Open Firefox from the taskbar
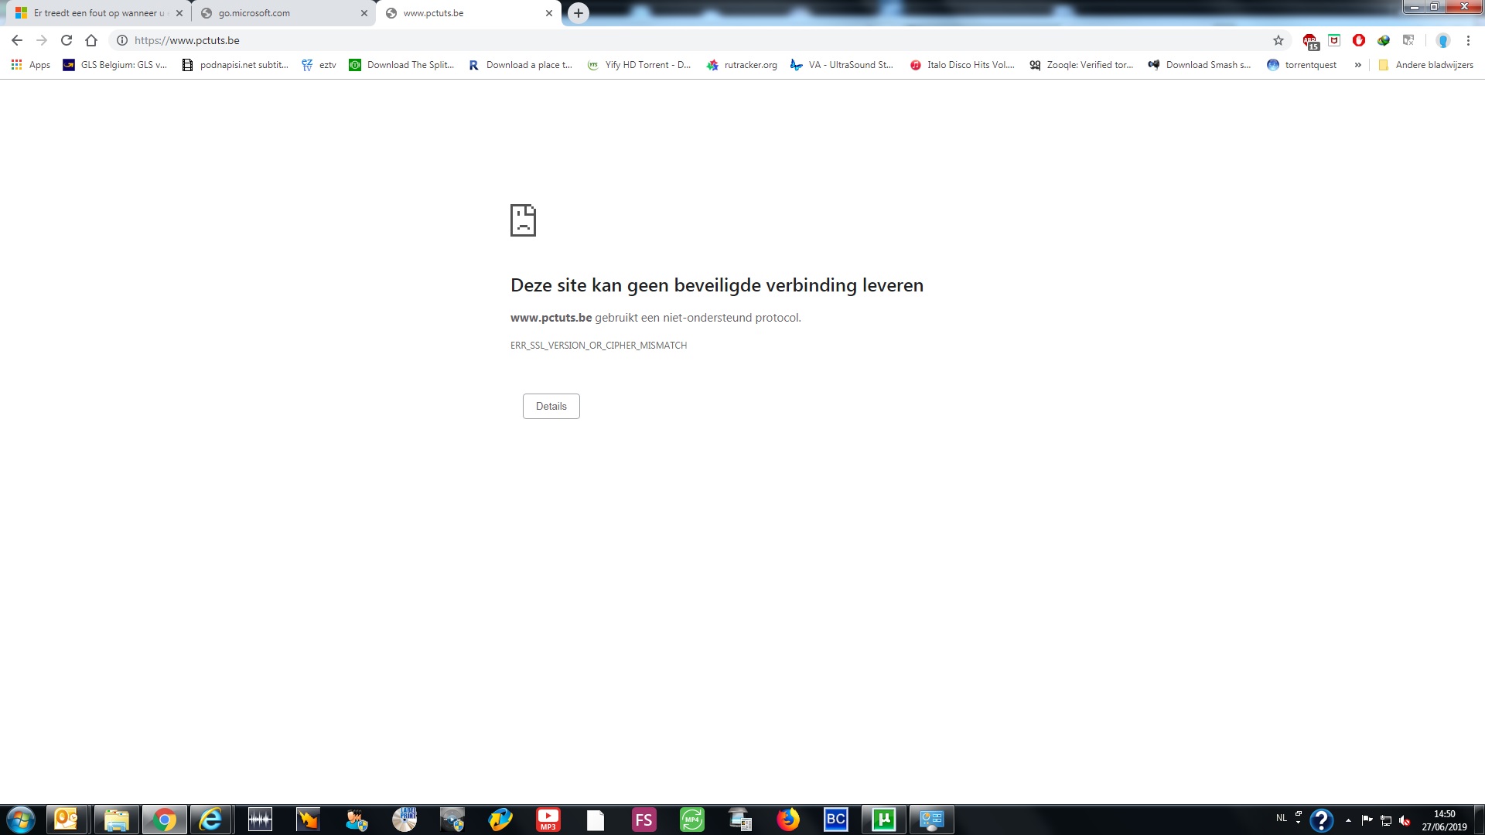Viewport: 1485px width, 835px height. [x=788, y=820]
